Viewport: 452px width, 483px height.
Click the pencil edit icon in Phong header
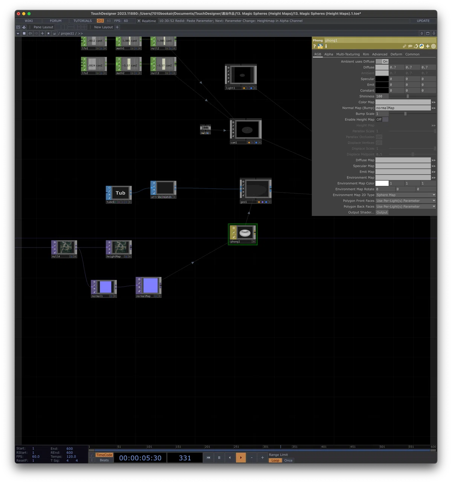click(405, 46)
